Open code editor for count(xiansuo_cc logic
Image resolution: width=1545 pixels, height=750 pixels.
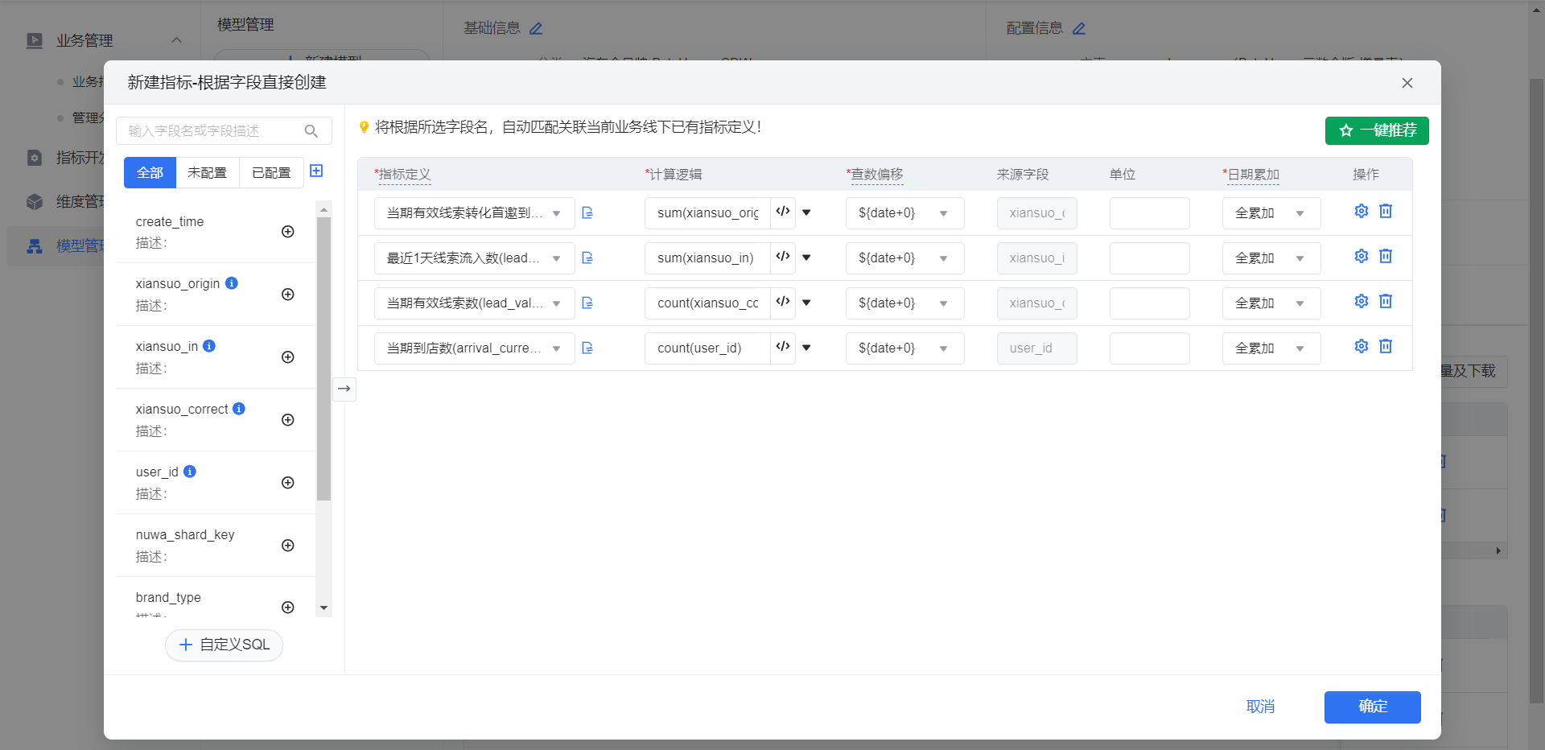click(x=783, y=303)
